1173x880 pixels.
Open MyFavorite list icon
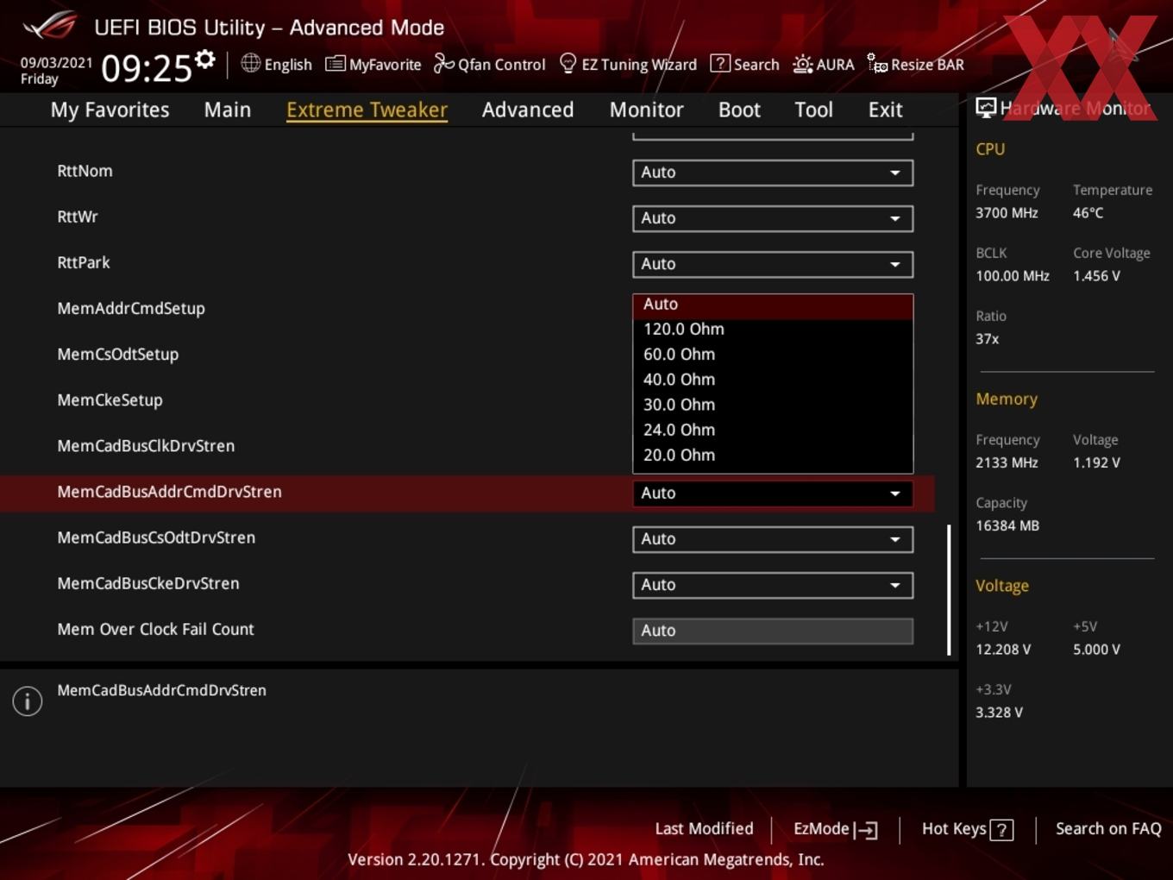click(335, 64)
